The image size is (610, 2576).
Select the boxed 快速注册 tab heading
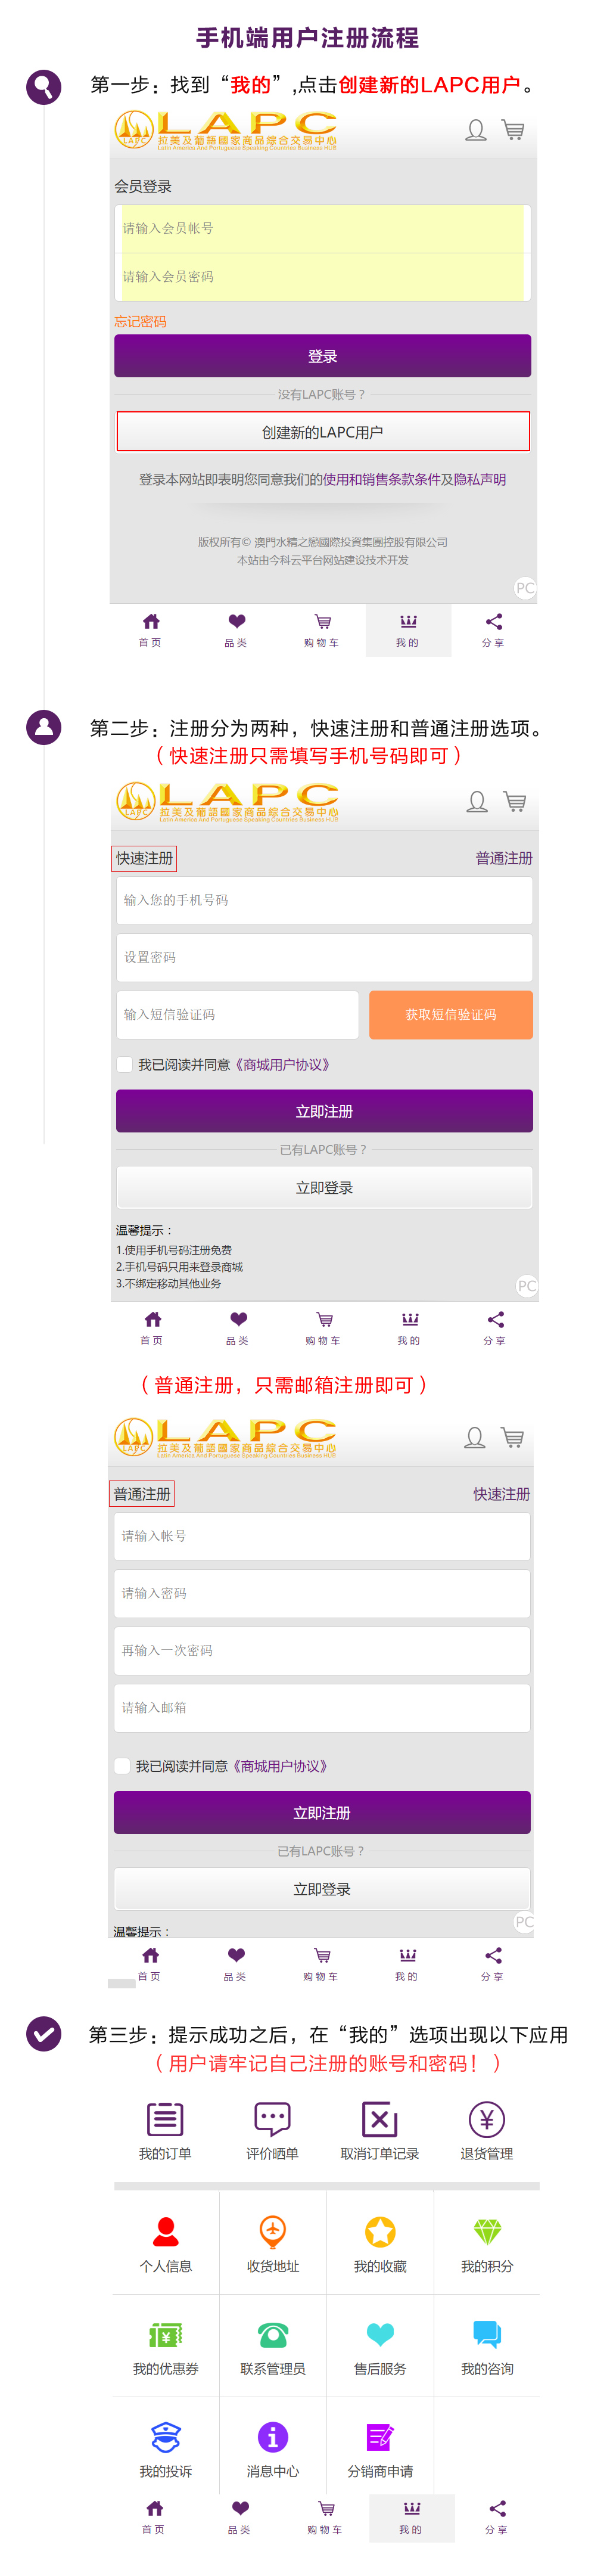(x=144, y=858)
